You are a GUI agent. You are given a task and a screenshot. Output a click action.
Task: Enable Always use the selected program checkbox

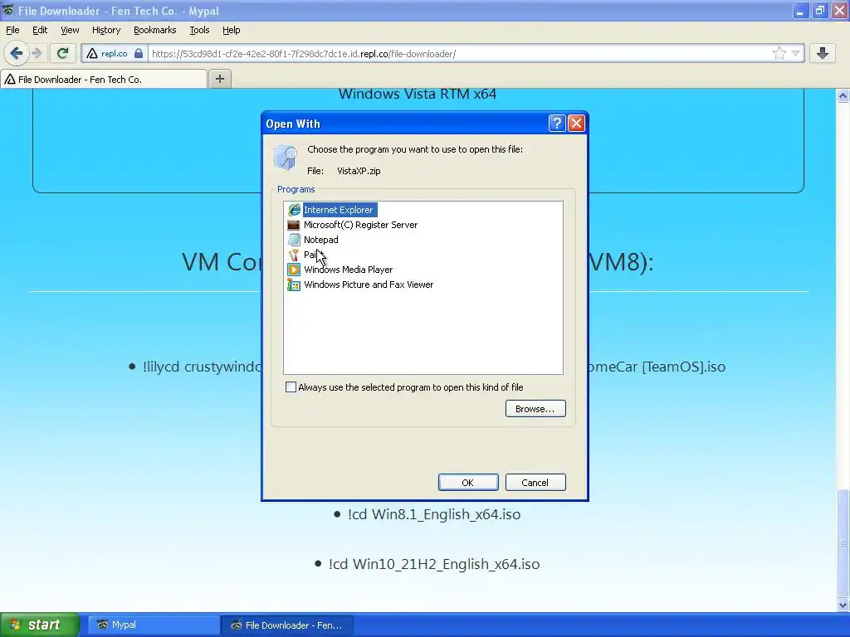[x=291, y=387]
